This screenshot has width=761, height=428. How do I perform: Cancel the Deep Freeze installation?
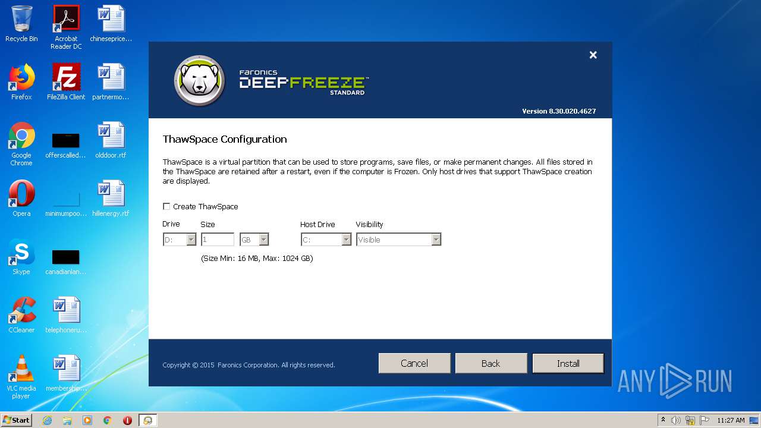[x=414, y=363]
